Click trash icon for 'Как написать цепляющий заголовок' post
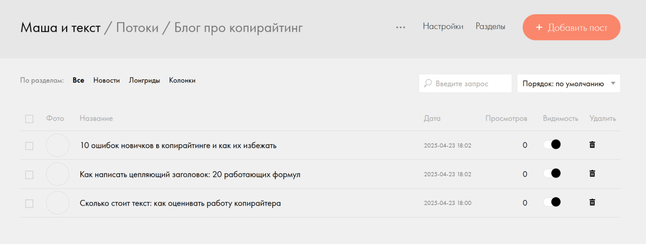Viewport: 646px width, 244px height. 592,173
